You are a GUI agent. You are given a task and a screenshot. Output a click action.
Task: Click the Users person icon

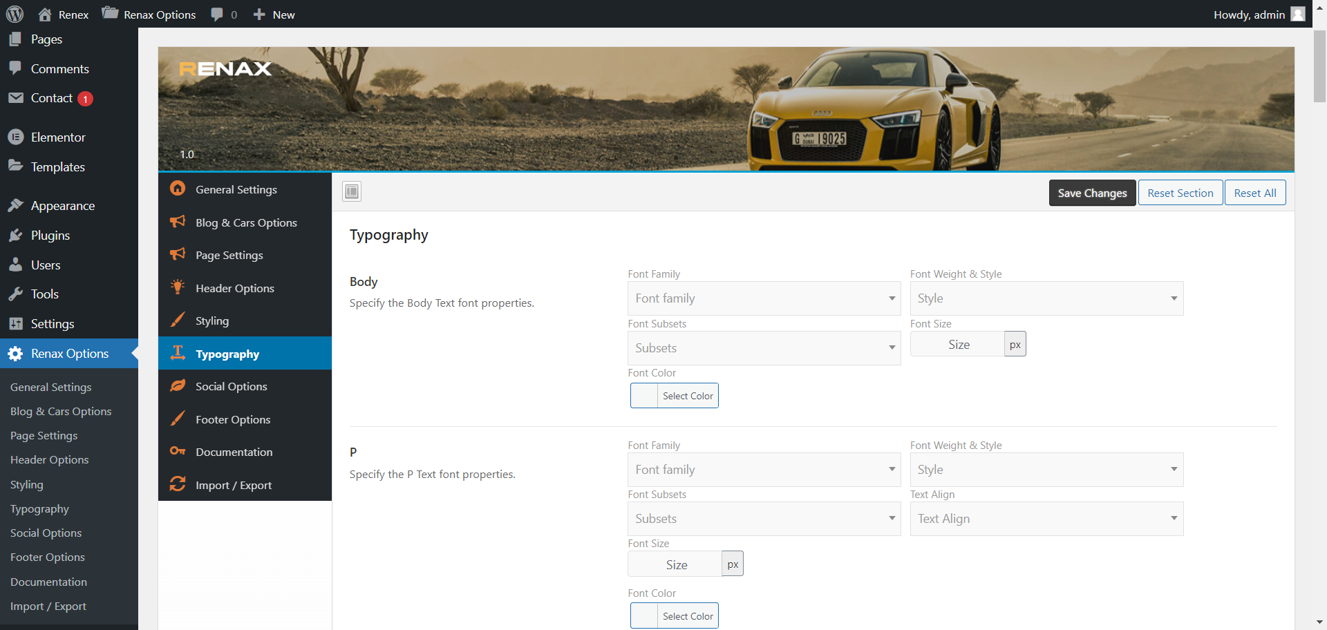tap(15, 265)
